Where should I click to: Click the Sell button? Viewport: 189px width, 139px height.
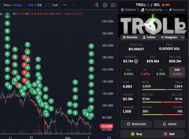pos(169,134)
